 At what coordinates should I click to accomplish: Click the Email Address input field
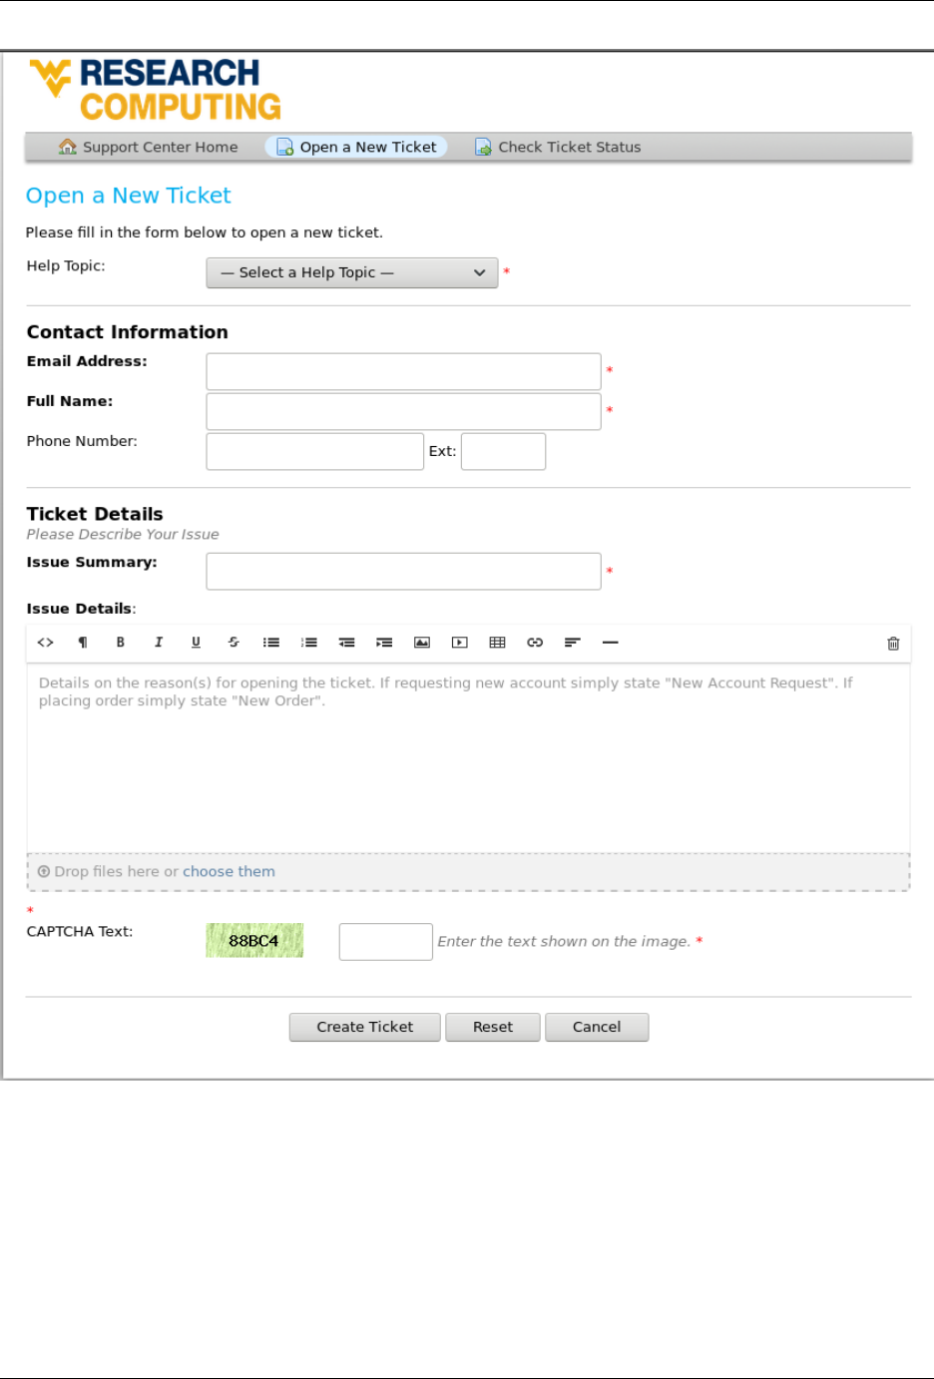click(x=403, y=371)
